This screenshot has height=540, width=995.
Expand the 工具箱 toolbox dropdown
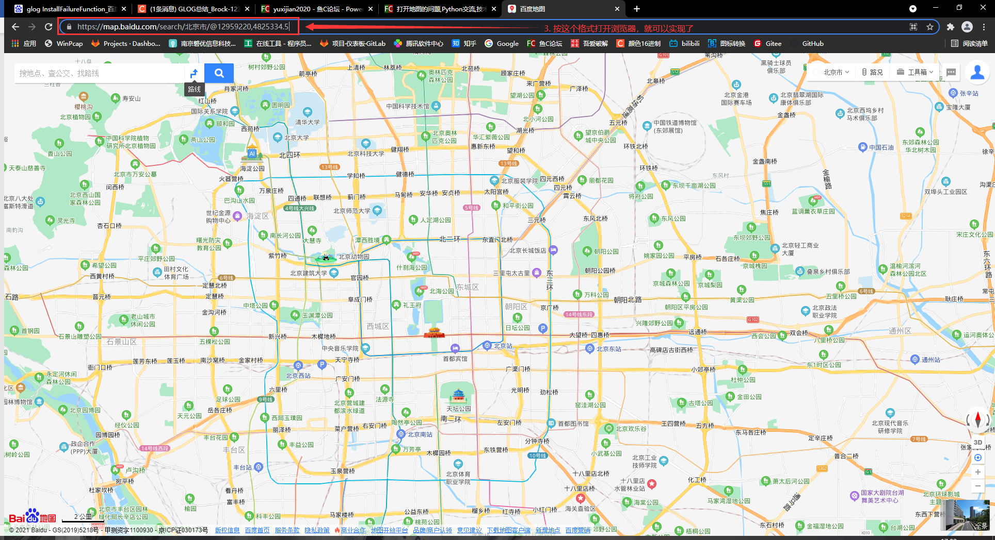pyautogui.click(x=915, y=72)
